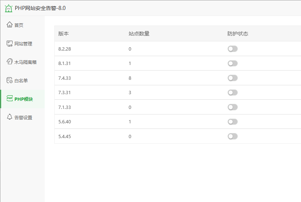Click the trojan quarantine horse icon
The image size is (301, 202).
pyautogui.click(x=10, y=62)
